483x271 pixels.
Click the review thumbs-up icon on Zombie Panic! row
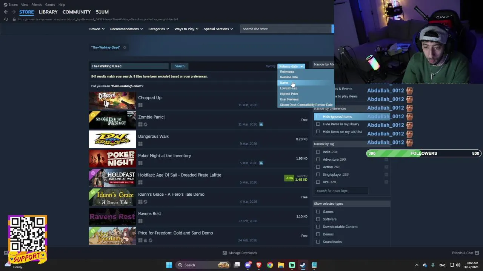click(261, 124)
